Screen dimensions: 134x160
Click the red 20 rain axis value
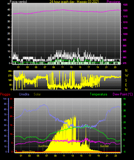[11, 116]
